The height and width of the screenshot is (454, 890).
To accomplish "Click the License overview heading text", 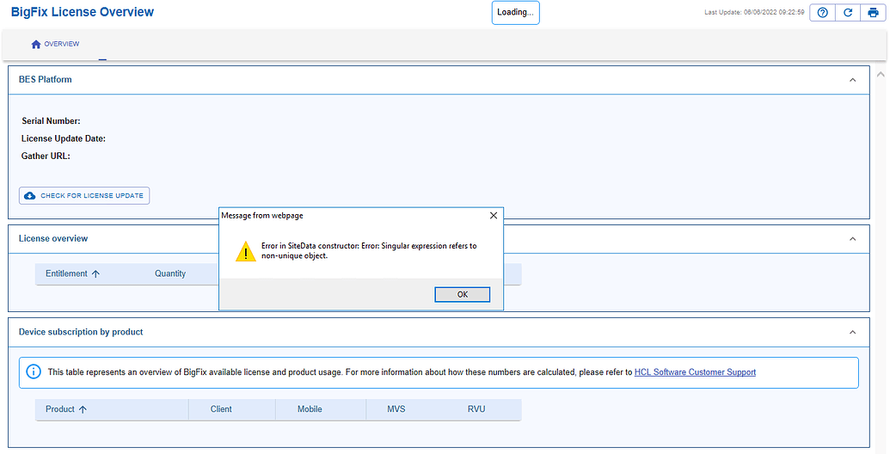I will (x=53, y=238).
